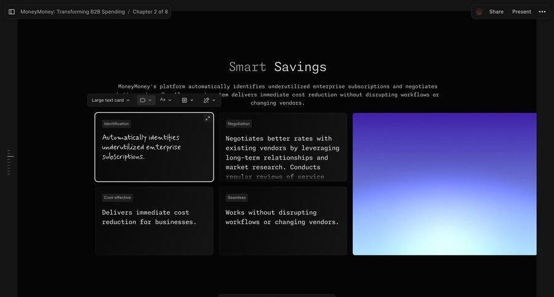Click the Share button
The width and height of the screenshot is (554, 297).
496,12
